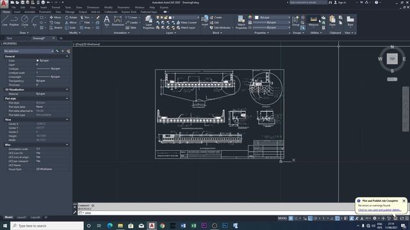Open the Draw panel dropdown
Image resolution: width=410 pixels, height=230 pixels.
(x=24, y=33)
